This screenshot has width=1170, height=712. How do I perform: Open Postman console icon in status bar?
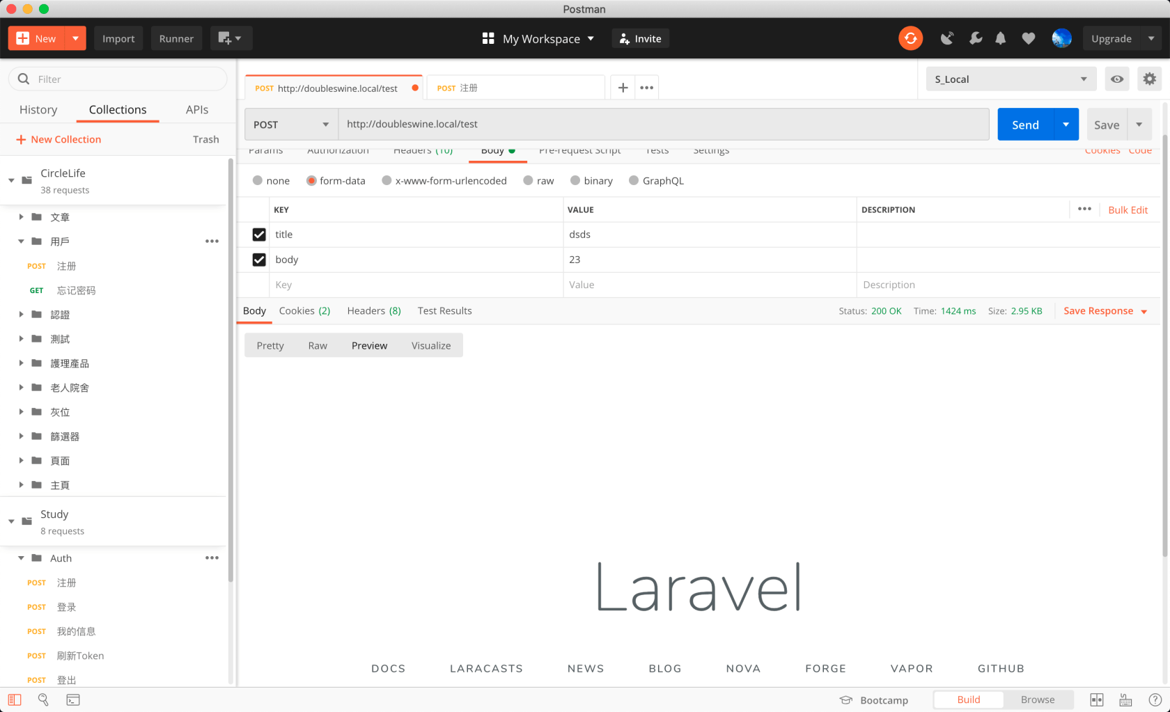click(73, 699)
